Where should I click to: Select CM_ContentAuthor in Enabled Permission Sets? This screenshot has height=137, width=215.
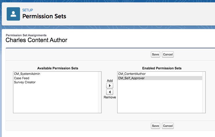click(132, 74)
